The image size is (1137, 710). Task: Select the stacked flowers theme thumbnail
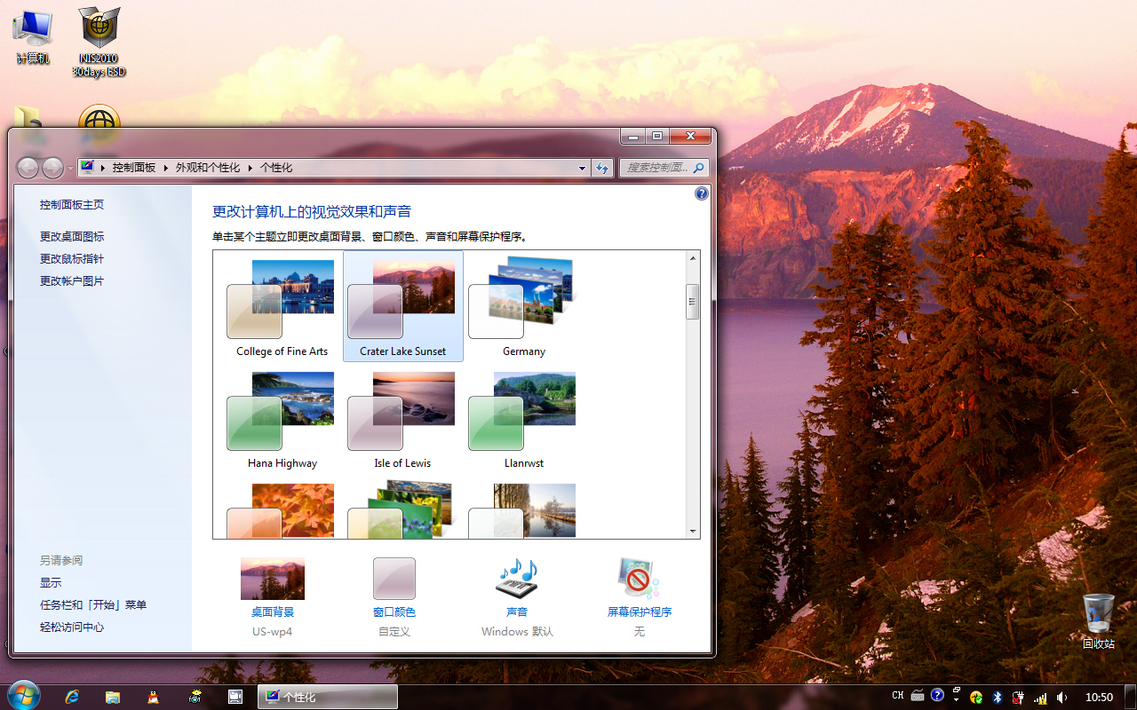coord(403,510)
